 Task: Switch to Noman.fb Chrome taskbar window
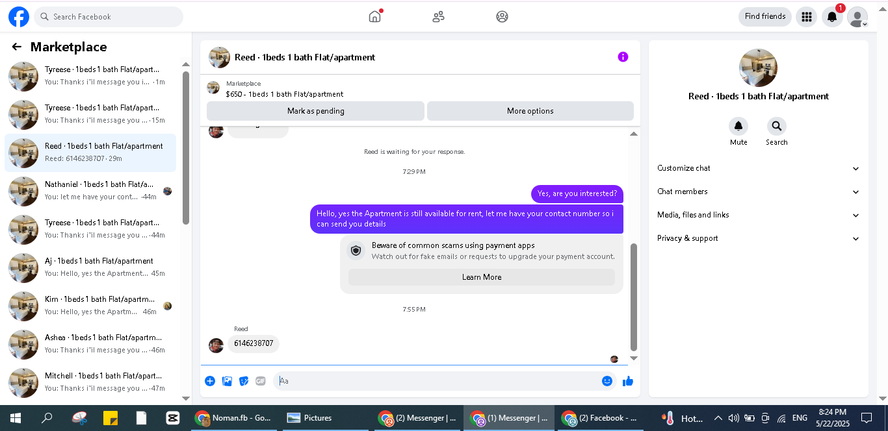tap(235, 418)
